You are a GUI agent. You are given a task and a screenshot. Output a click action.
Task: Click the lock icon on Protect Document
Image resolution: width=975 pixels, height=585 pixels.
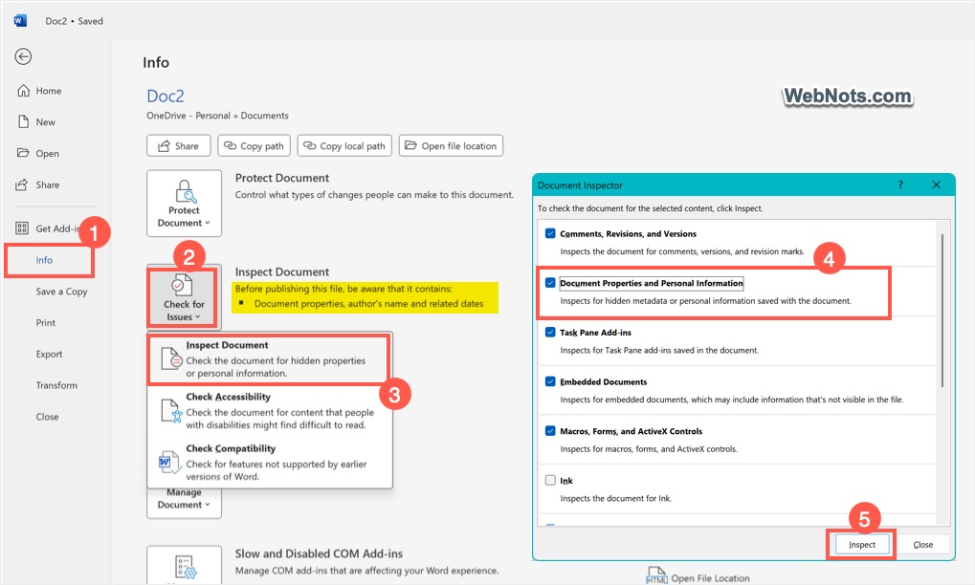186,191
